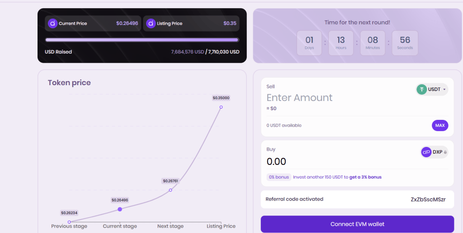The height and width of the screenshot is (233, 463).
Task: Click the lock icon beside DXP
Action: point(445,152)
